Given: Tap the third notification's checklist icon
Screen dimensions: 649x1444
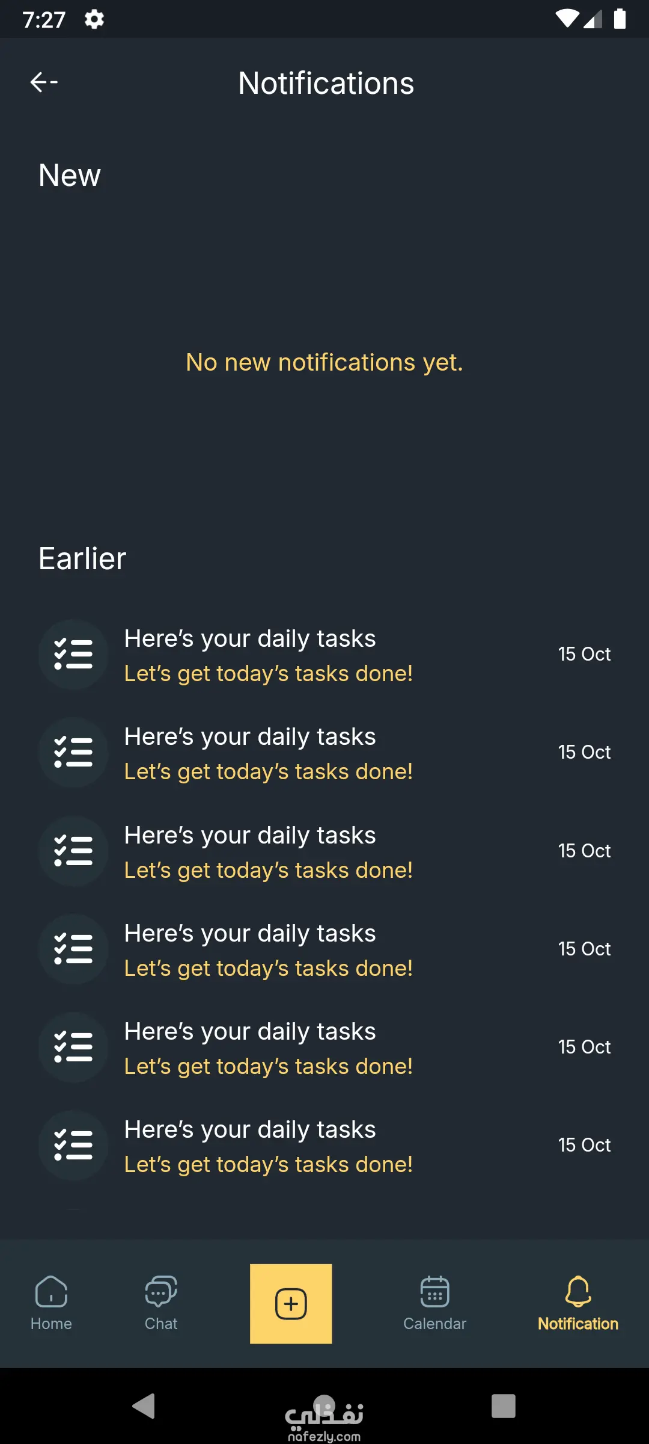Looking at the screenshot, I should [73, 851].
